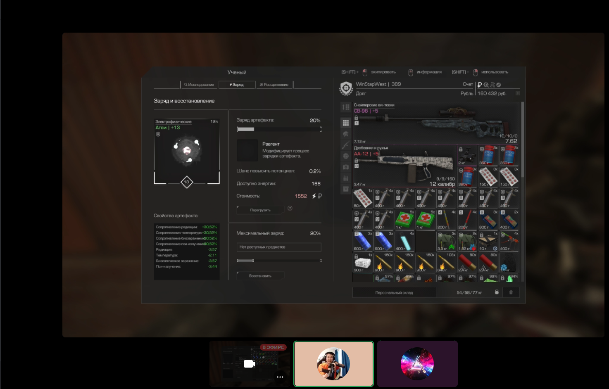Click the 1552 cost value
Viewport: 609px width, 389px height.
coord(301,196)
